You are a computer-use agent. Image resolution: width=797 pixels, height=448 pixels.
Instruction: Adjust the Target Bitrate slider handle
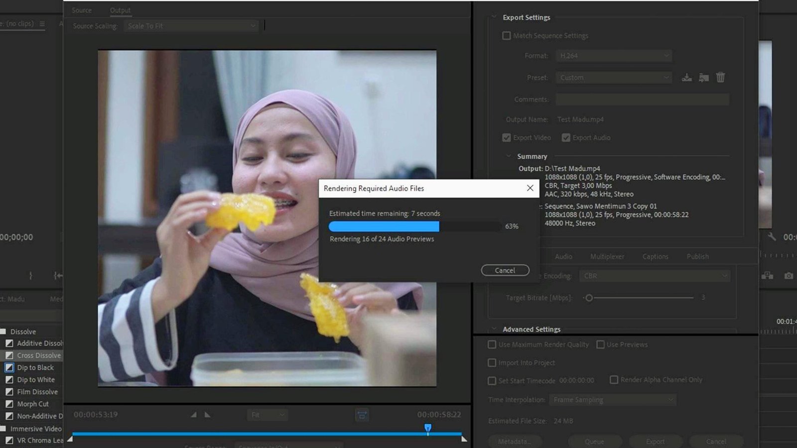tap(589, 298)
